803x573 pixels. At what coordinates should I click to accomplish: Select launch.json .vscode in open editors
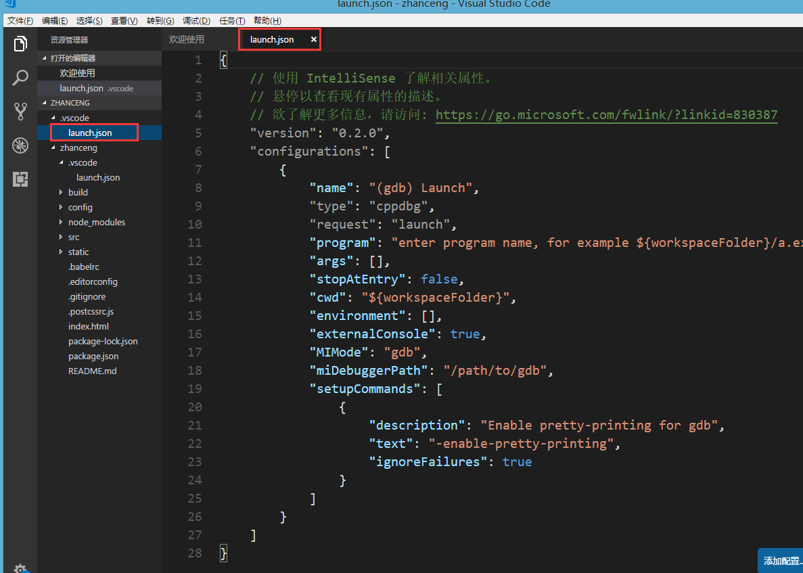coord(100,88)
